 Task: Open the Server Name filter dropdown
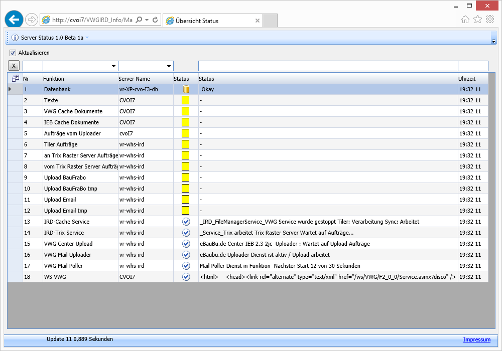click(169, 66)
